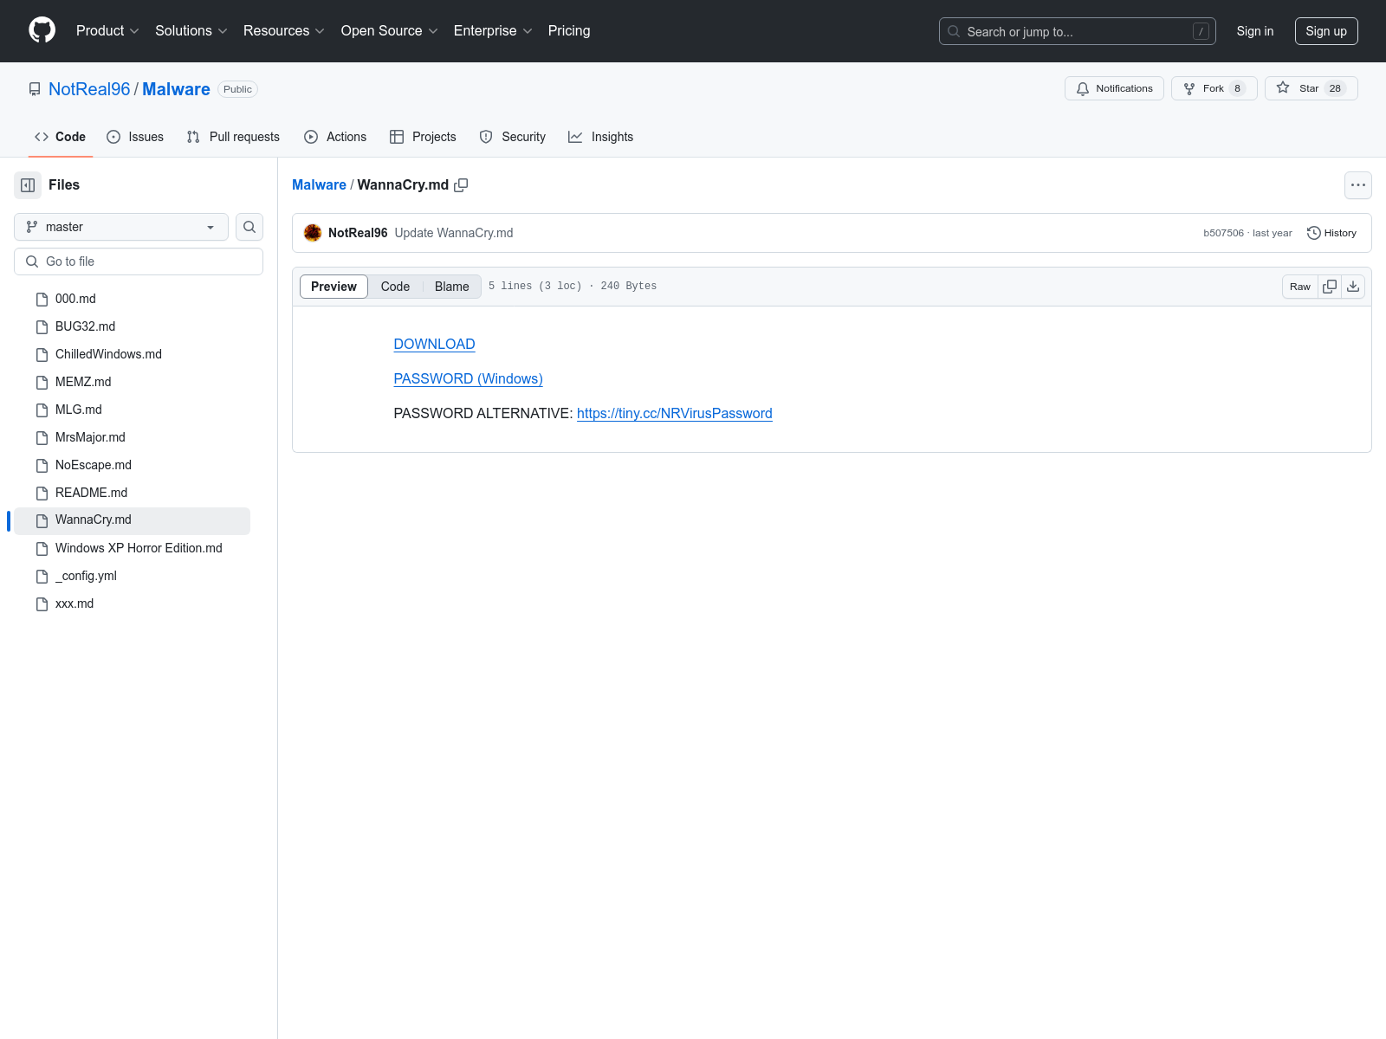Open the GitHub home logo
The image size is (1386, 1039).
[42, 30]
